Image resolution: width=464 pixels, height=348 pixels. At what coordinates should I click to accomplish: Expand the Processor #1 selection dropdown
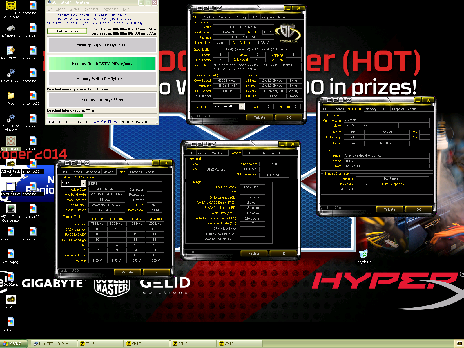pos(242,106)
